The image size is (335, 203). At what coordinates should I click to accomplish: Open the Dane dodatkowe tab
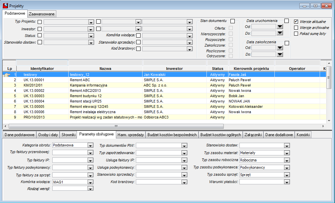point(279,135)
